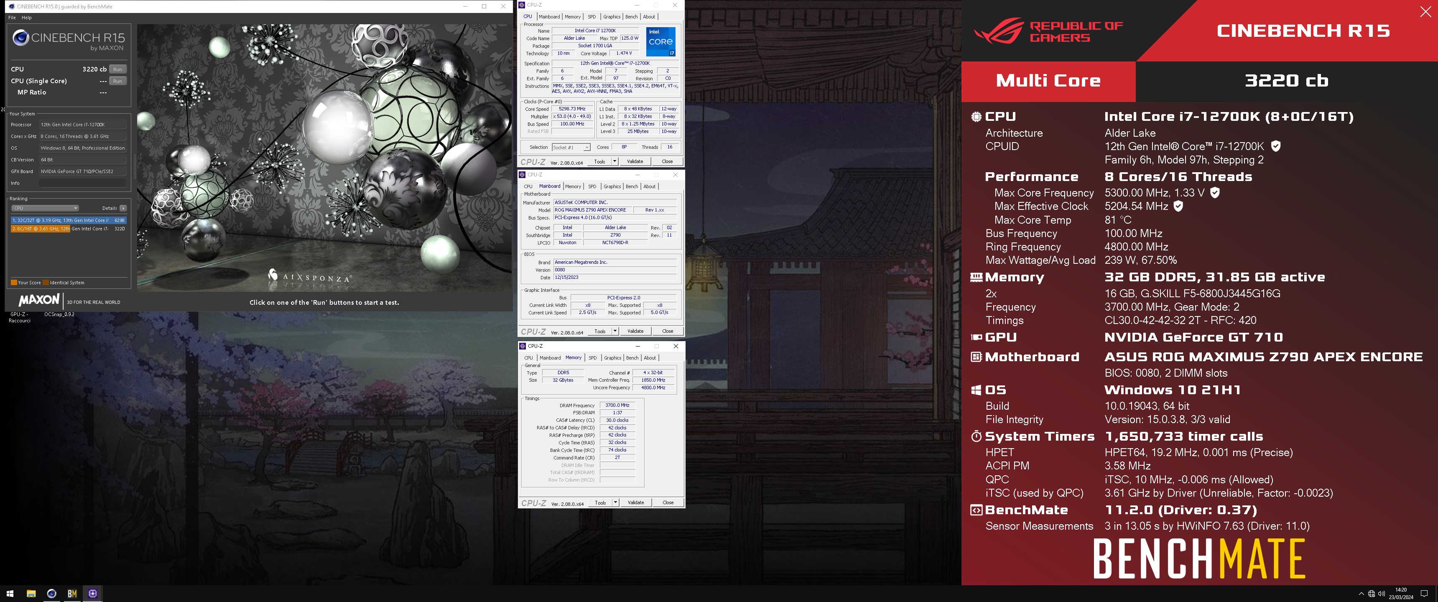The height and width of the screenshot is (602, 1438).
Task: Run the CPU (Single Core) test
Action: point(117,81)
